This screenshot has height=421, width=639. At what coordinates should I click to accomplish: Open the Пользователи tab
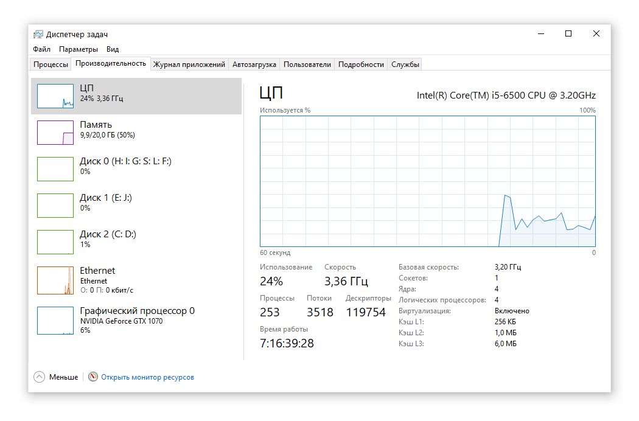pyautogui.click(x=307, y=64)
